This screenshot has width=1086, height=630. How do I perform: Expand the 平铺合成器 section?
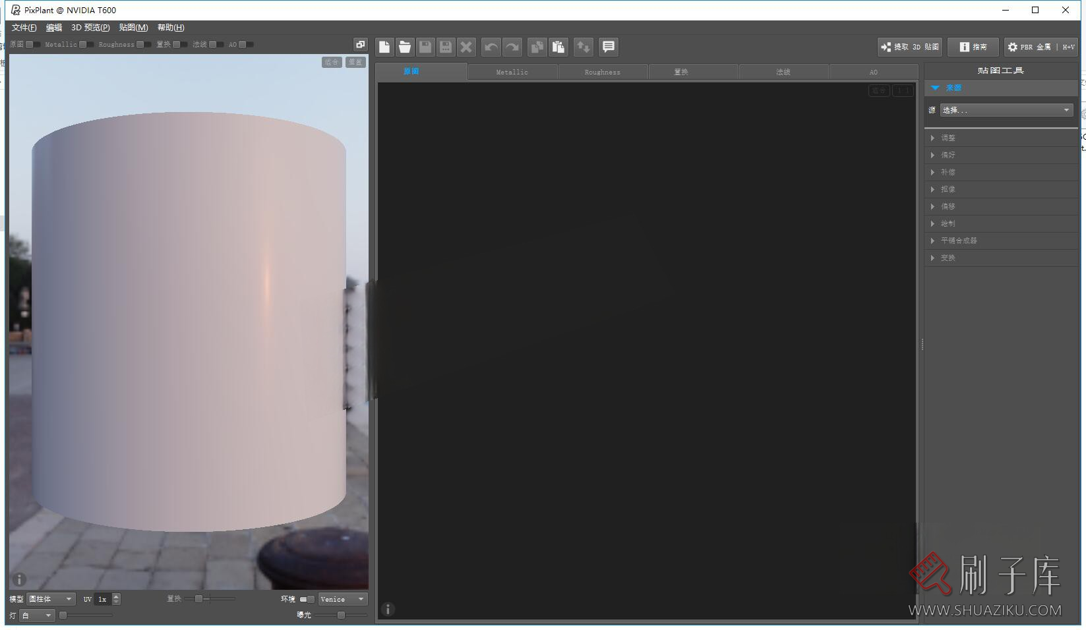(x=957, y=241)
